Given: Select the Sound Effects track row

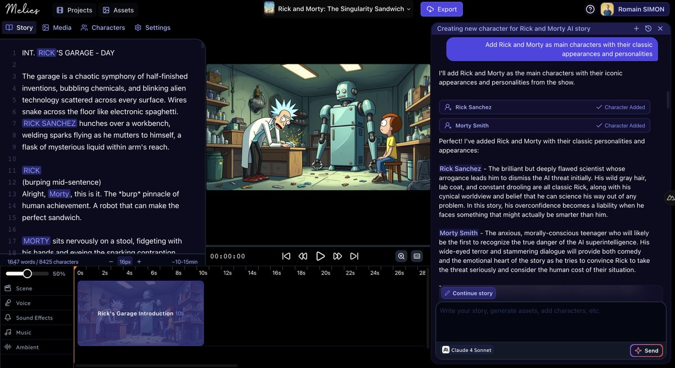Looking at the screenshot, I should coord(37,318).
